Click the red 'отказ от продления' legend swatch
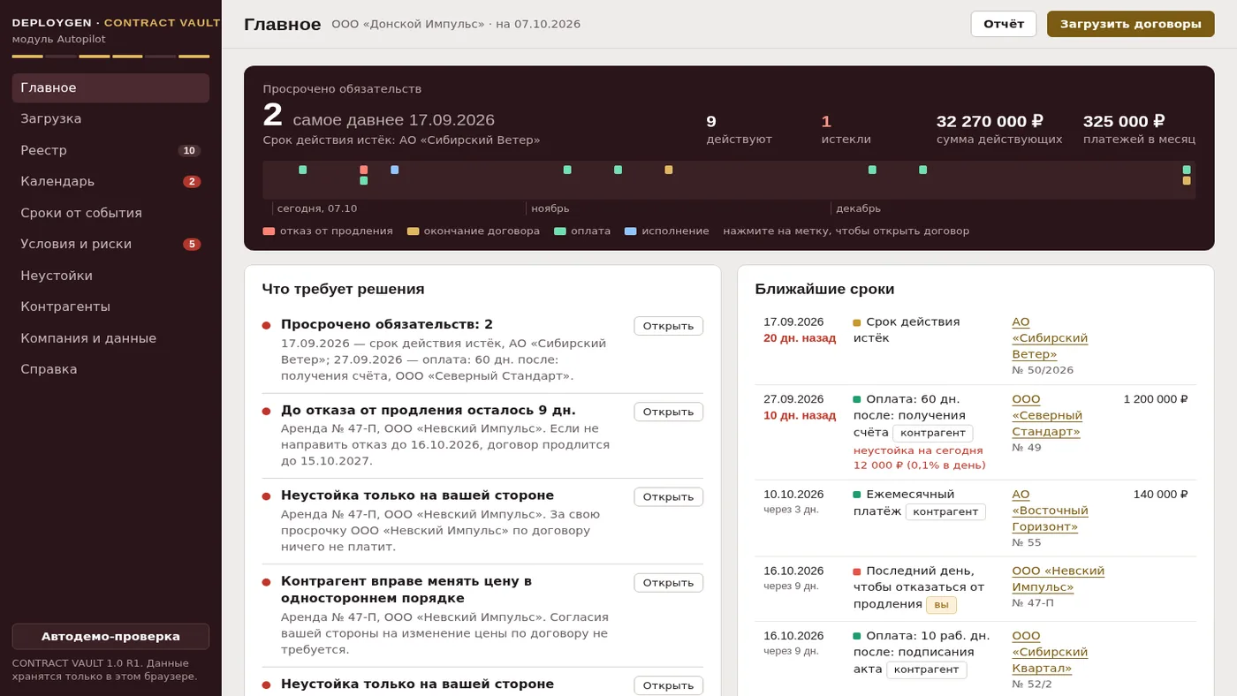The width and height of the screenshot is (1237, 696). point(269,231)
